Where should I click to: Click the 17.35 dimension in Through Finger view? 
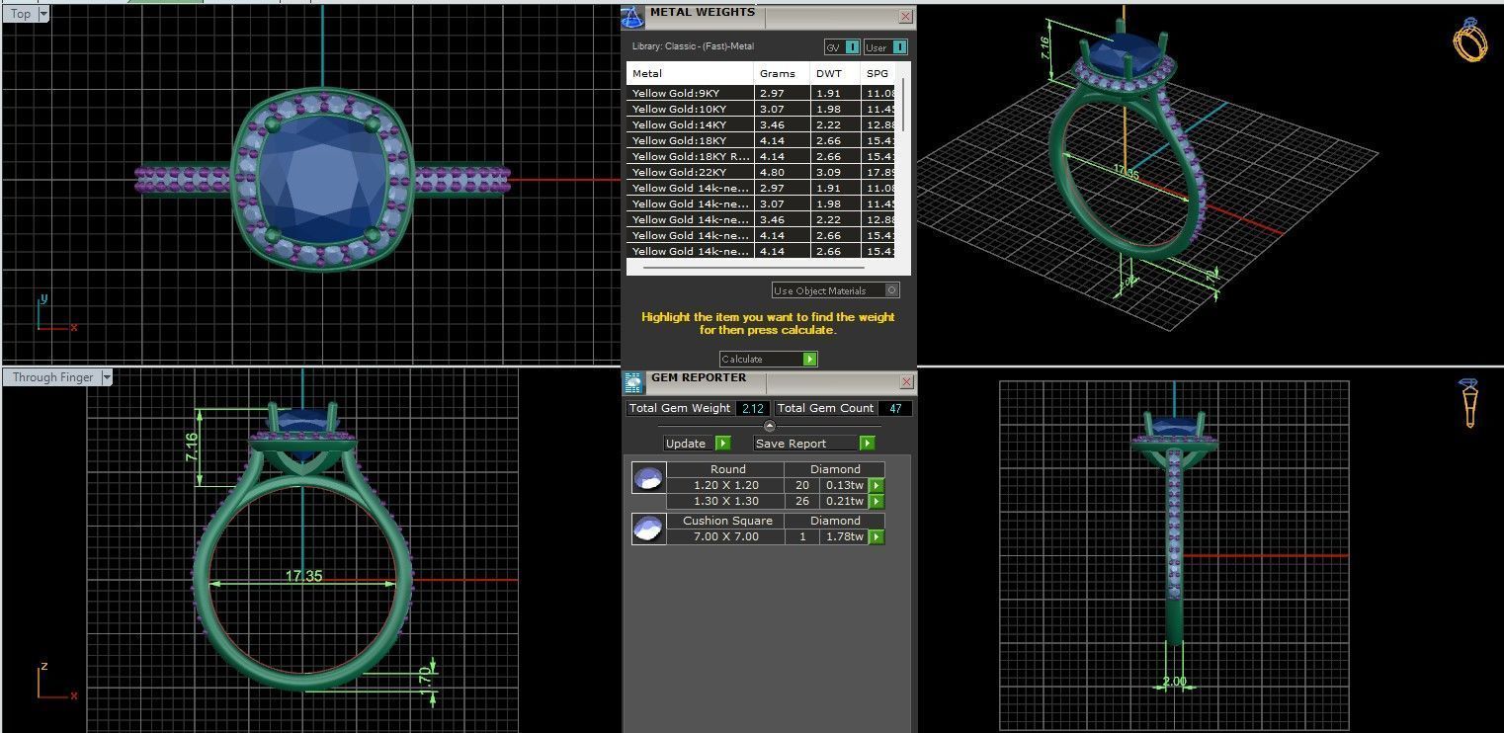pyautogui.click(x=304, y=576)
